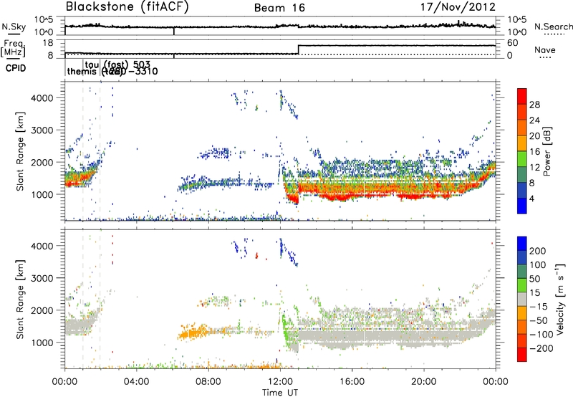Click the 'Beam 16' label

tap(279, 8)
